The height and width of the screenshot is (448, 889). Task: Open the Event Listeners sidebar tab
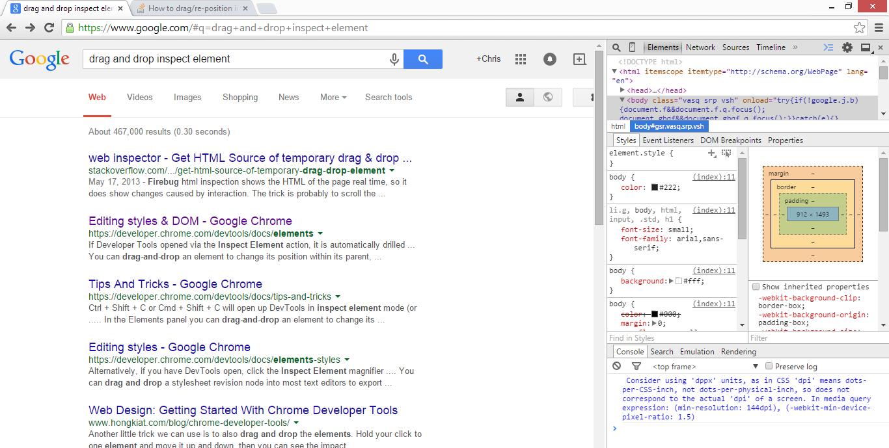click(668, 140)
